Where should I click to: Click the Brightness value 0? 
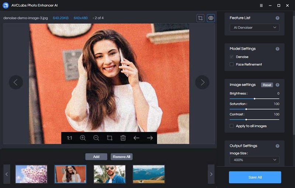click(278, 93)
